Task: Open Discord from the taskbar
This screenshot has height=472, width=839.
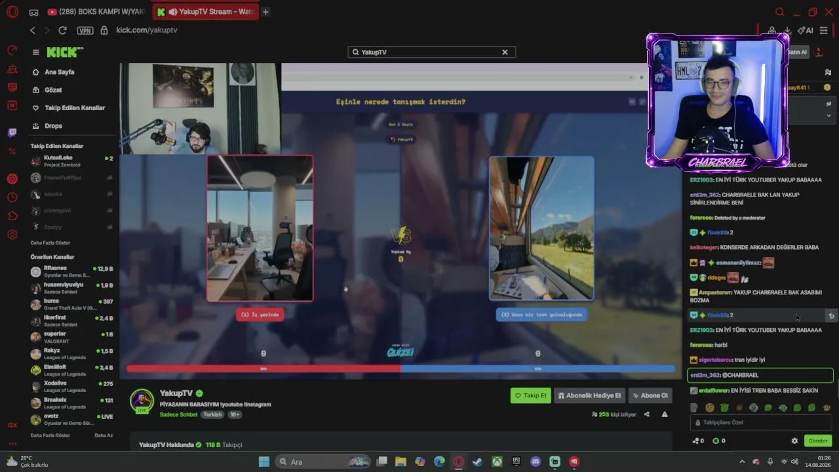Action: (536, 462)
